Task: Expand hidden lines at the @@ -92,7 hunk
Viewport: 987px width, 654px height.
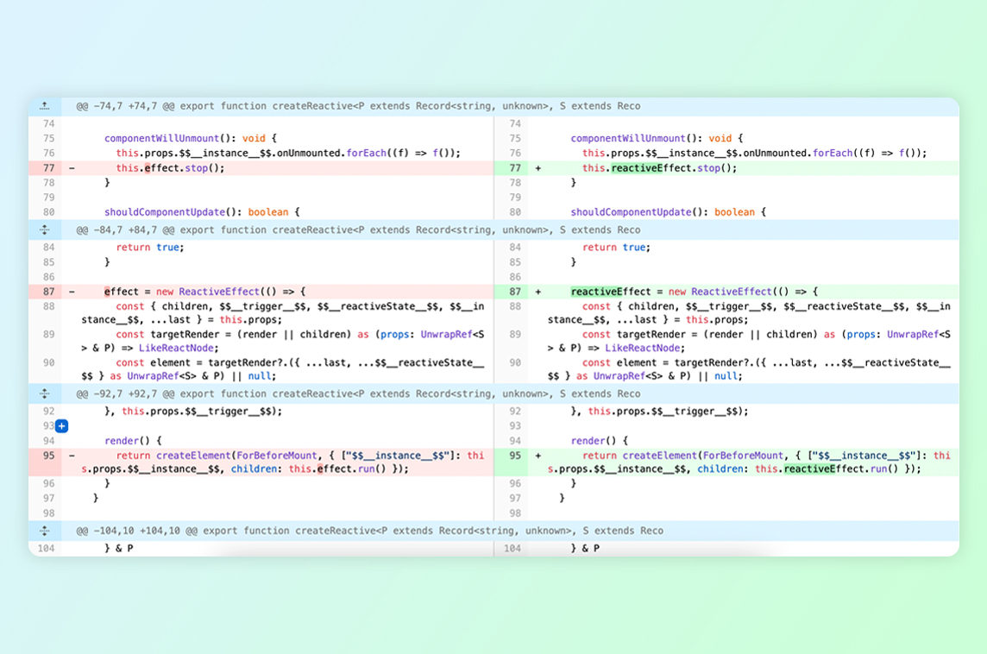Action: (x=44, y=393)
